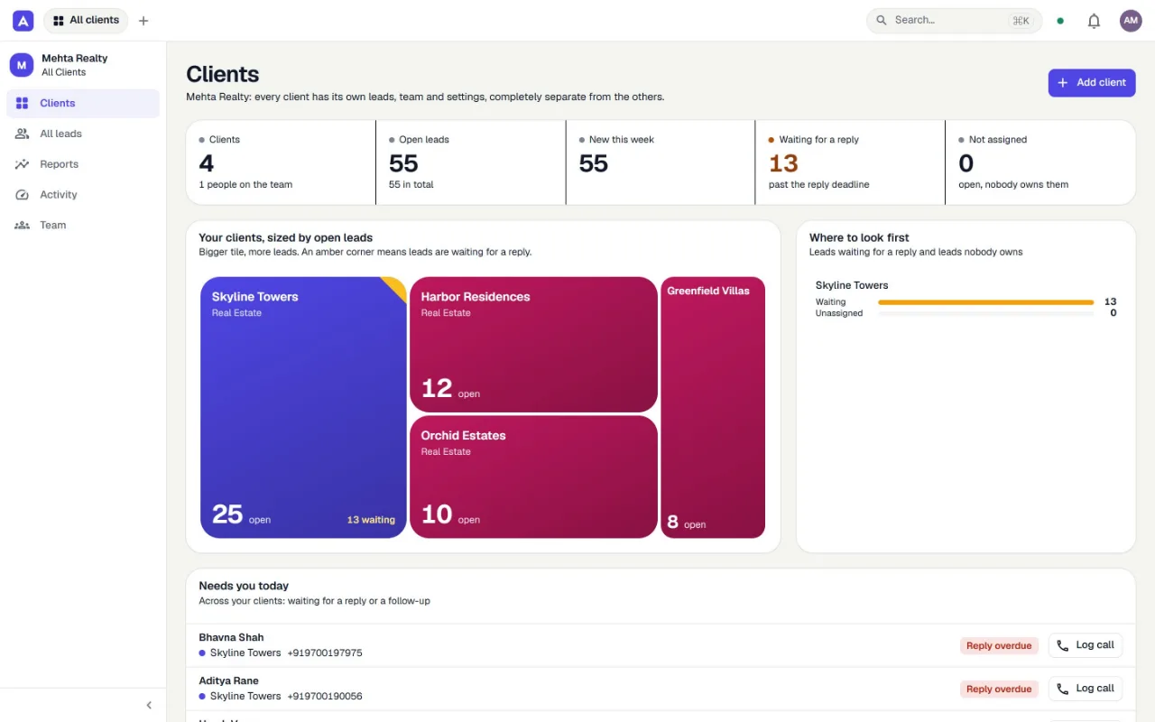Click the '13 waiting' label on Skyline Towers

click(371, 520)
